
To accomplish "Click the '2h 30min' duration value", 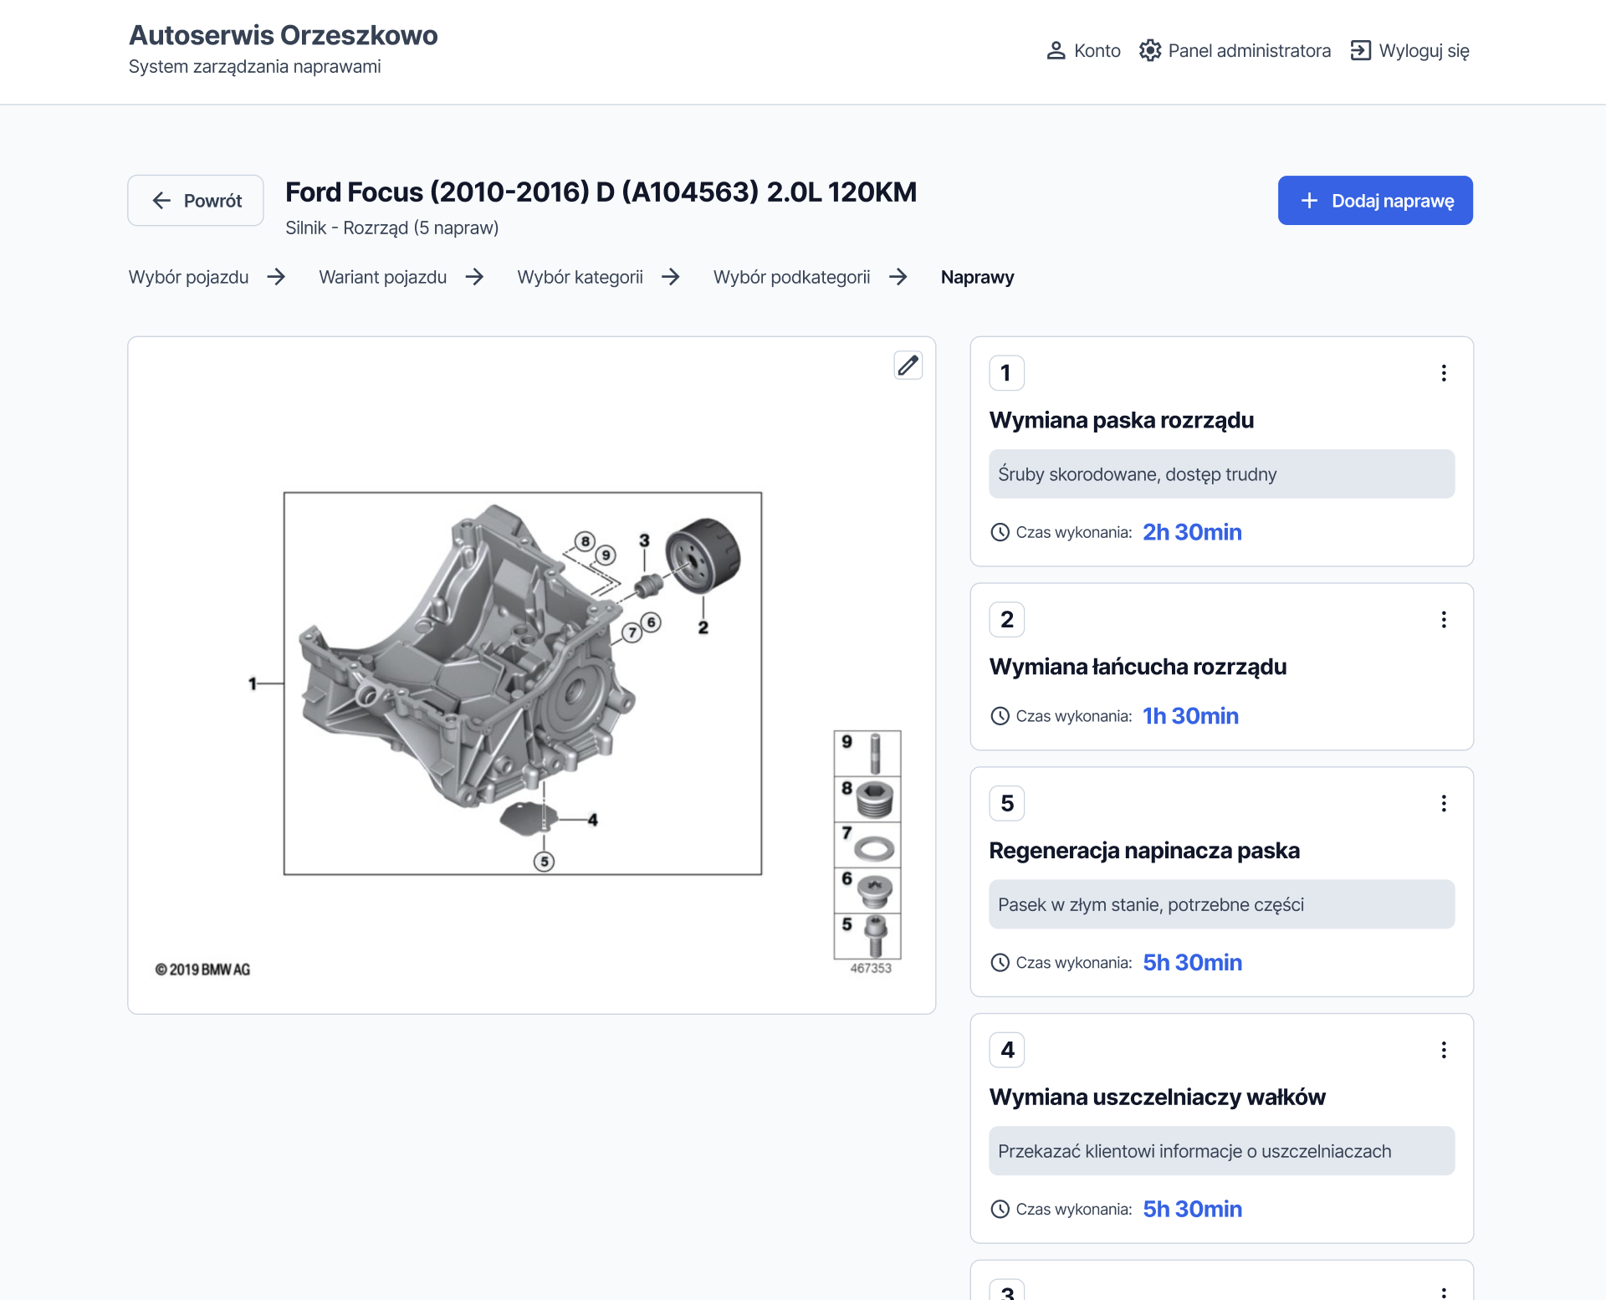I will (1192, 532).
